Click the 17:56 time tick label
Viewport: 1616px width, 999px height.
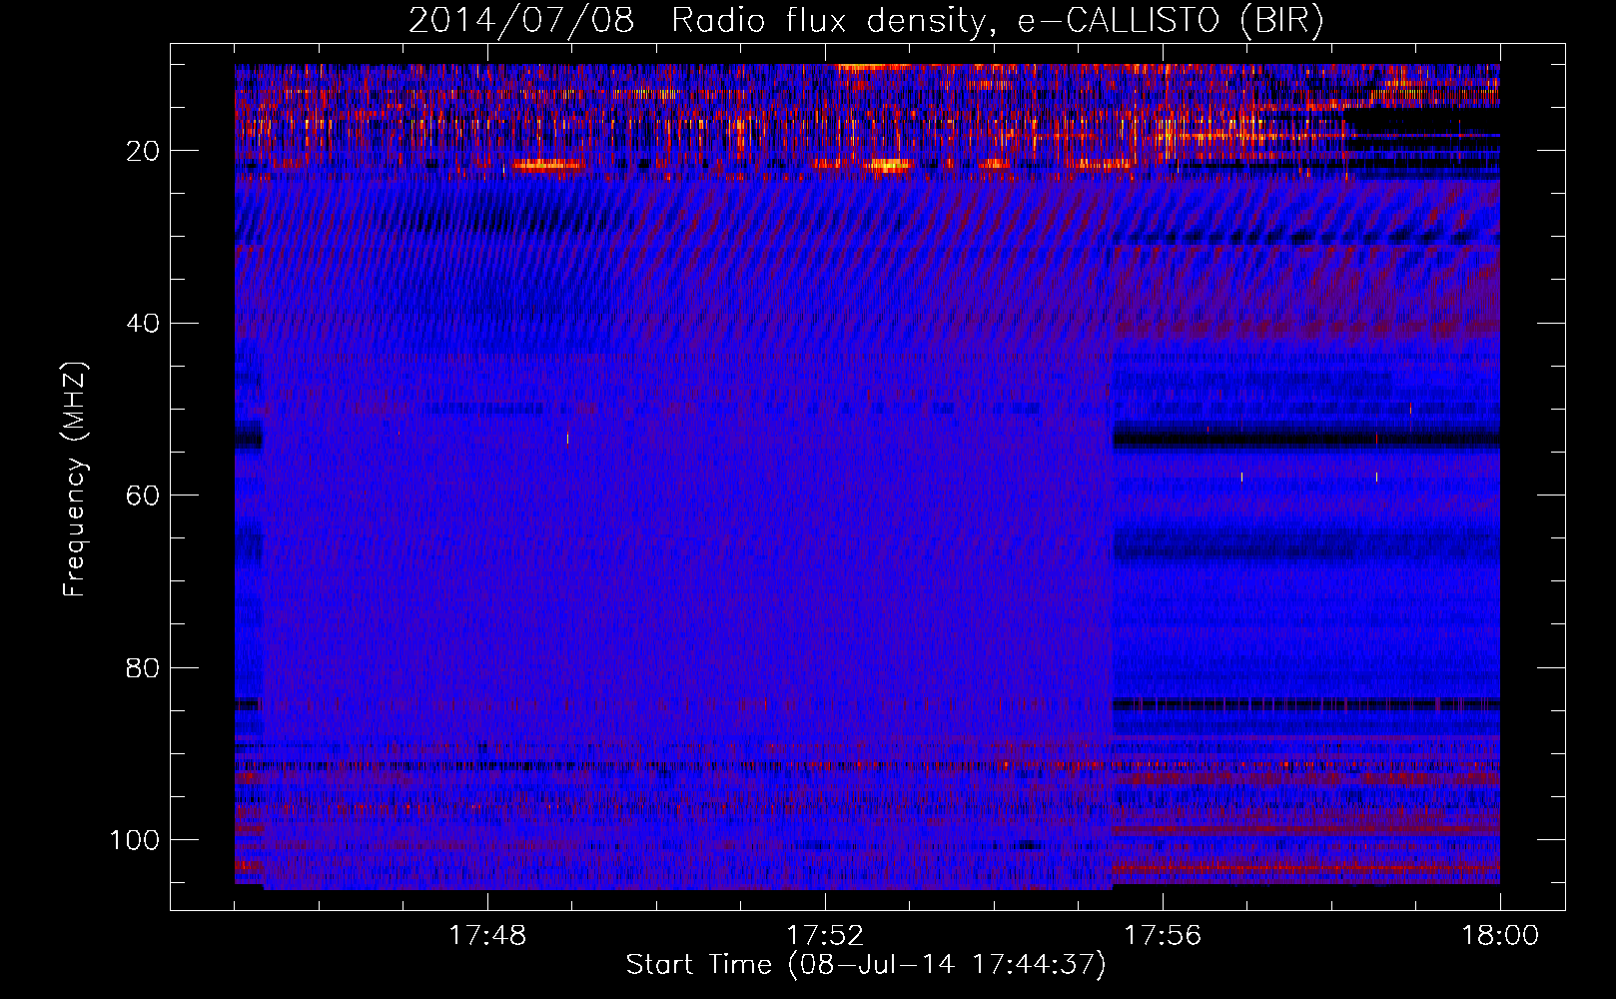1163,936
